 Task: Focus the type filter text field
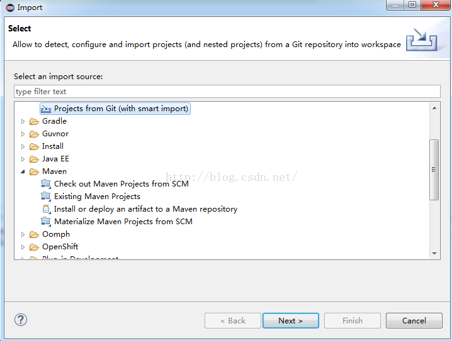coord(227,92)
